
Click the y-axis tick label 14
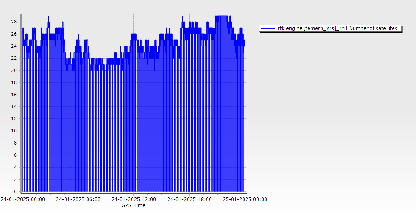(x=14, y=106)
